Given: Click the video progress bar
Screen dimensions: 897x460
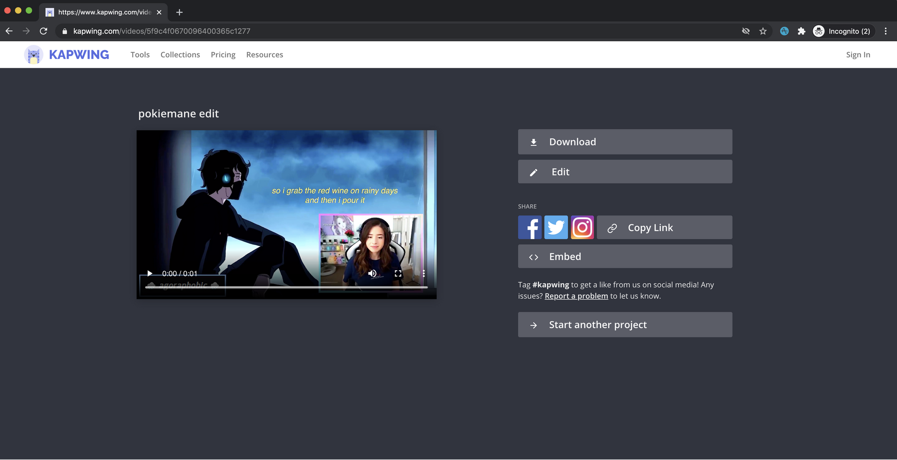Looking at the screenshot, I should pos(286,287).
